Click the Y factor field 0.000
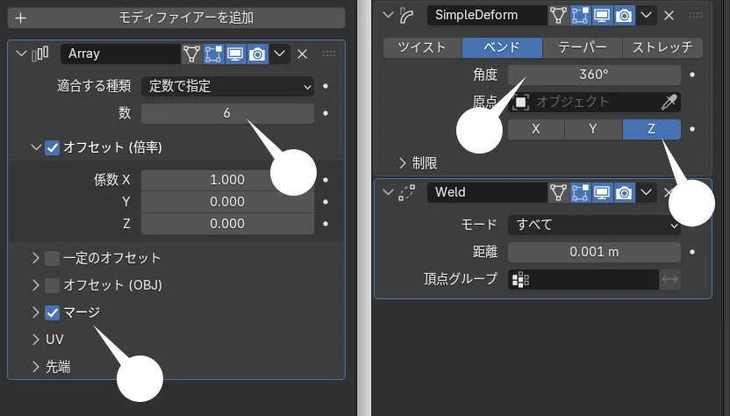This screenshot has height=416, width=730. pyautogui.click(x=227, y=202)
